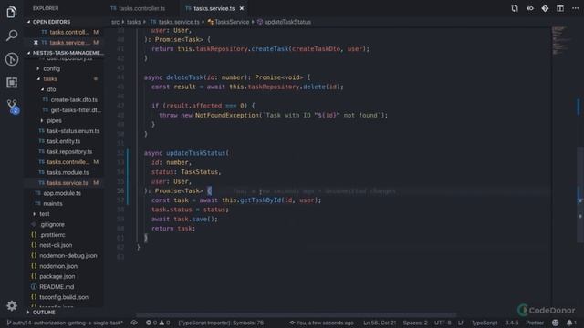Open the Explorer view in activity bar
584x328 pixels.
12,12
